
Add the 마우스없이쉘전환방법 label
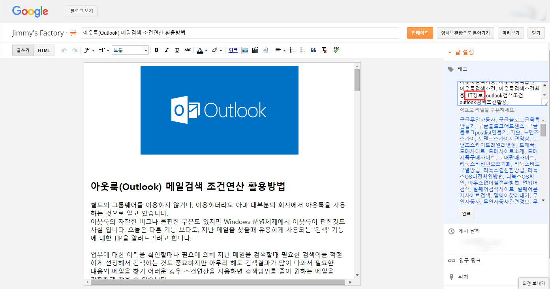pos(493,183)
